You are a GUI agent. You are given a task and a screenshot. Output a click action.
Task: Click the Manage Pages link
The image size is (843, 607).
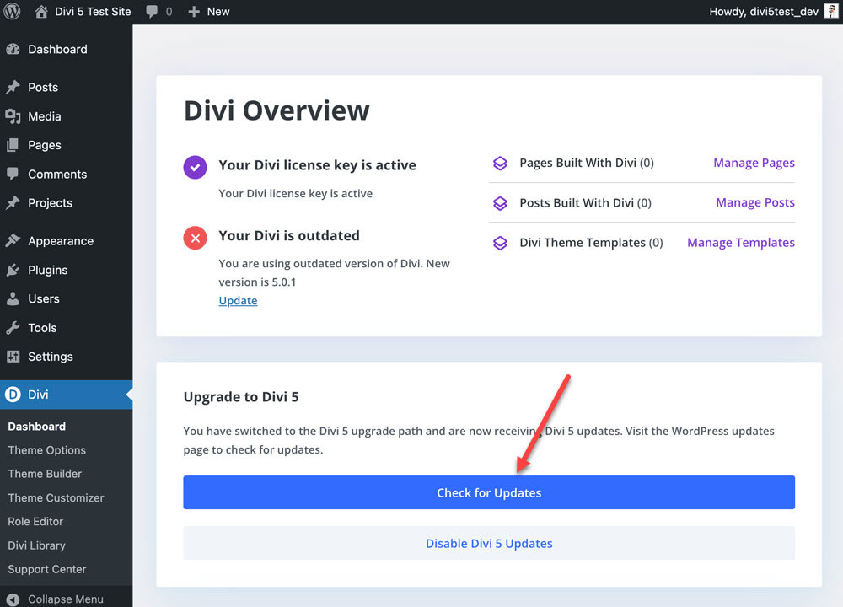[754, 163]
